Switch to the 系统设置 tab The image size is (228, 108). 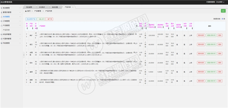(x=55, y=7)
